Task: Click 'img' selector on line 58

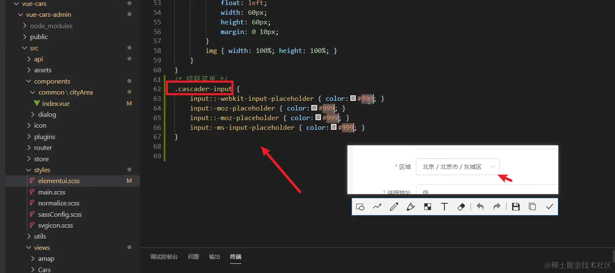Action: pyautogui.click(x=211, y=50)
